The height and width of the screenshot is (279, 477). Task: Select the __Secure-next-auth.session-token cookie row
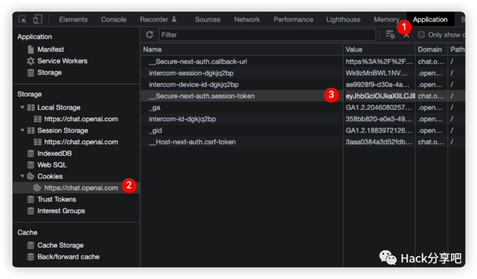[303, 96]
